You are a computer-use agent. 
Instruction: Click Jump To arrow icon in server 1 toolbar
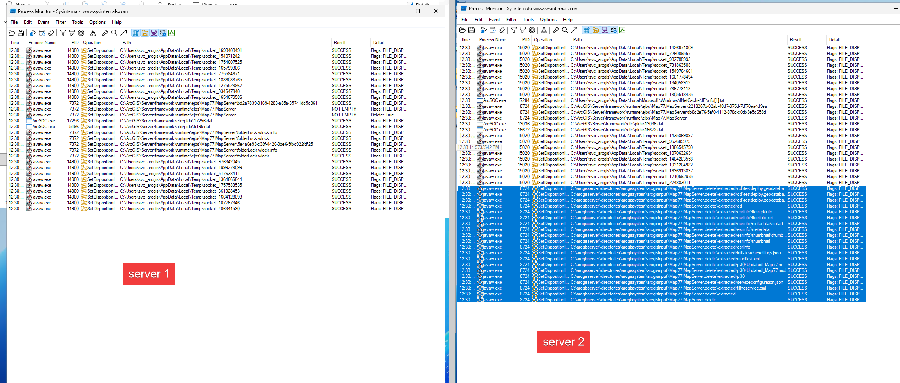click(123, 33)
